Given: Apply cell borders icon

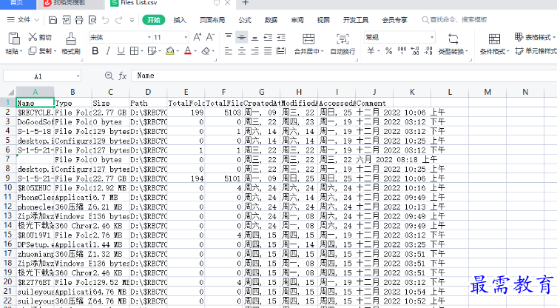Looking at the screenshot, I should [x=134, y=51].
